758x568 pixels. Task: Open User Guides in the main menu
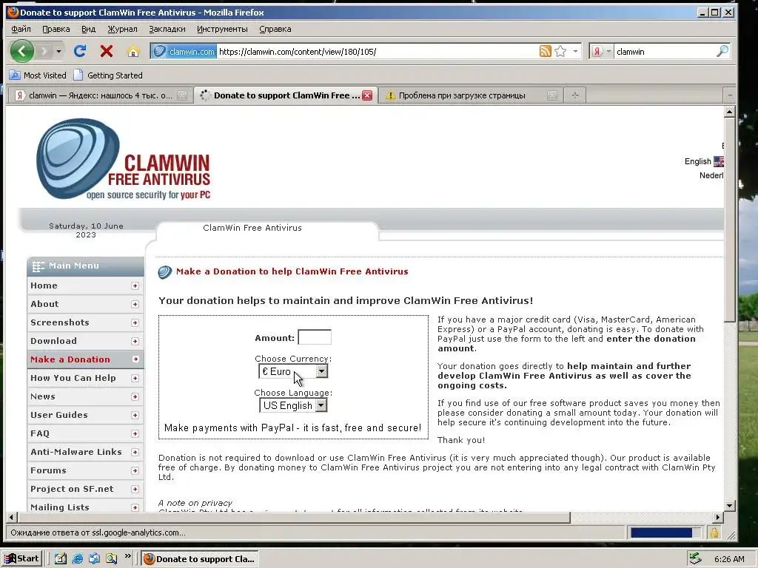click(85, 415)
